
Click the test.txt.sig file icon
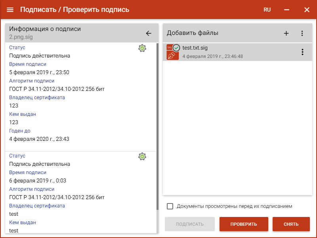pos(173,52)
